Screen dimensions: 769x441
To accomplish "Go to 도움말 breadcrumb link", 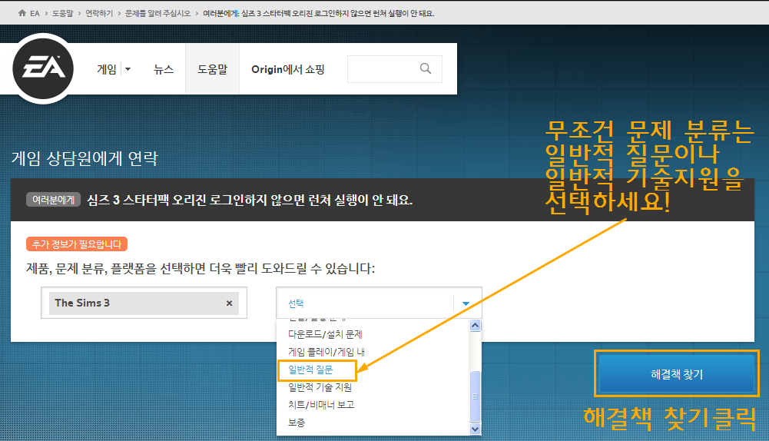I will (x=62, y=13).
